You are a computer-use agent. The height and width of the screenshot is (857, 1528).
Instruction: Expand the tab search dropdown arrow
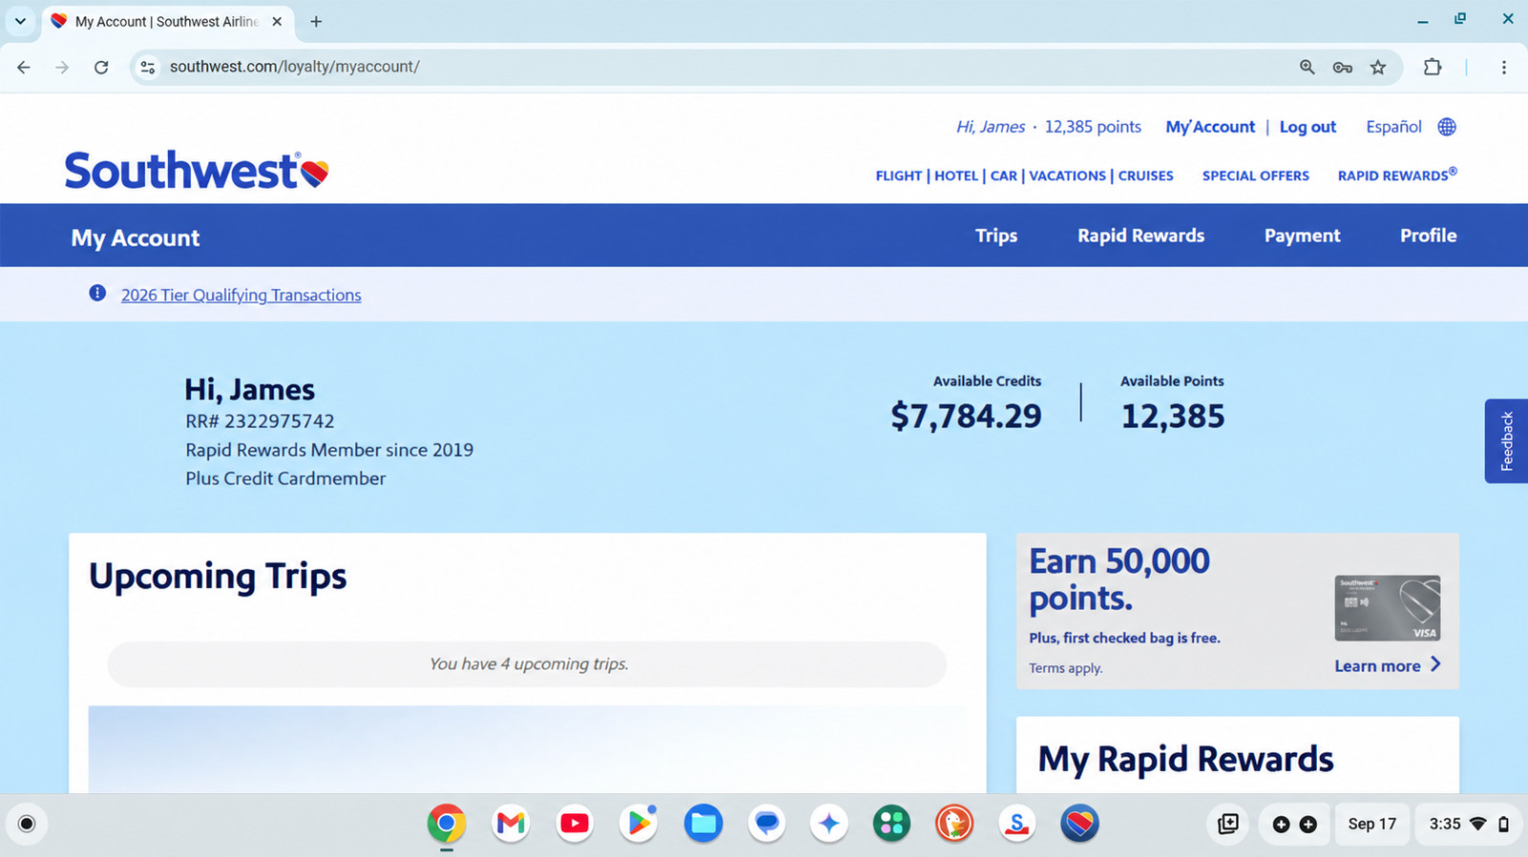[x=20, y=21]
